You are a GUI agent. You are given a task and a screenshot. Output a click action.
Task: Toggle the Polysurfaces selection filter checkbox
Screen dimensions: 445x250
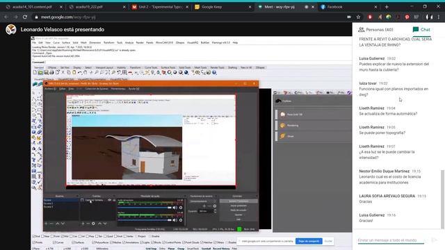click(x=94, y=242)
